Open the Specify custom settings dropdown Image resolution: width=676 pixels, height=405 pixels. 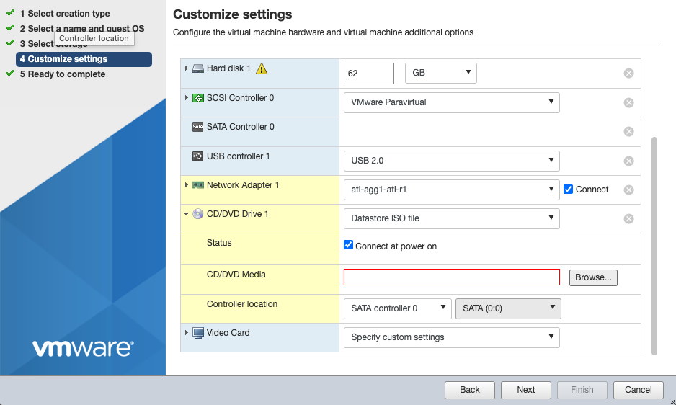451,337
